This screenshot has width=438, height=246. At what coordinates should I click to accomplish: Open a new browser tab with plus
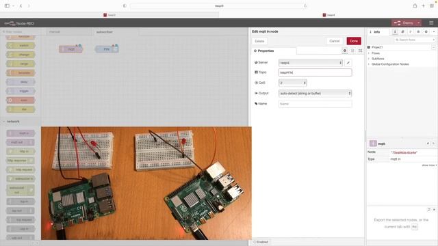click(423, 6)
